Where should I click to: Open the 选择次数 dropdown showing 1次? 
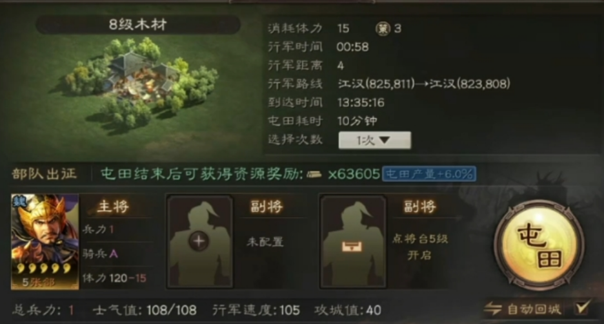tap(374, 140)
